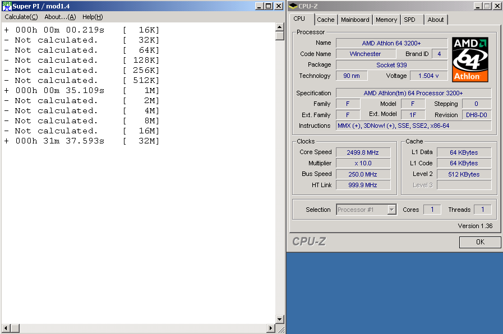
Task: Switch to the Mainboard tab in CPU-Z
Action: point(355,20)
